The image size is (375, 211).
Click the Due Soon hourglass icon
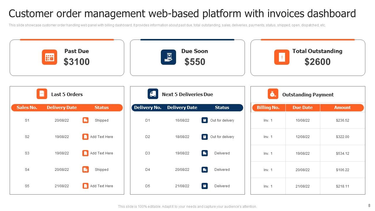(x=168, y=57)
